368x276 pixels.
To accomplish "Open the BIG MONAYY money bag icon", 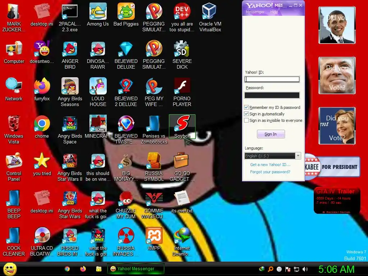I will click(x=126, y=167).
